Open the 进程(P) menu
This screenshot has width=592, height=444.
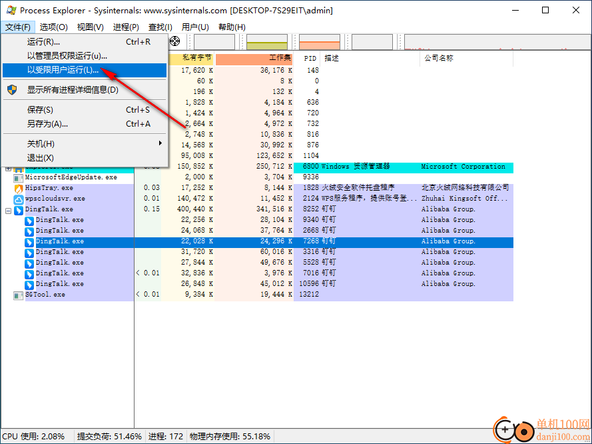point(126,27)
